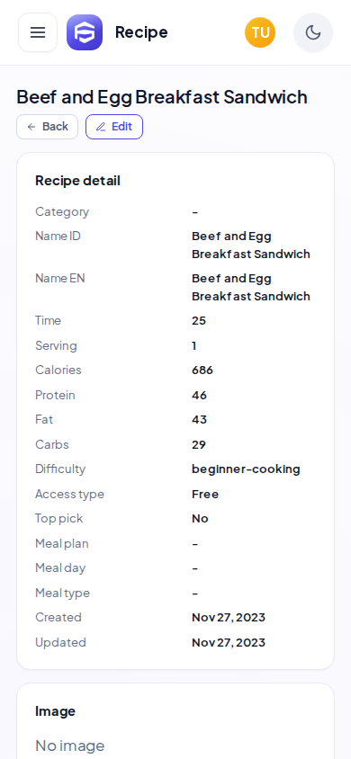Click the Time value 25
This screenshot has width=351, height=759.
click(x=199, y=321)
